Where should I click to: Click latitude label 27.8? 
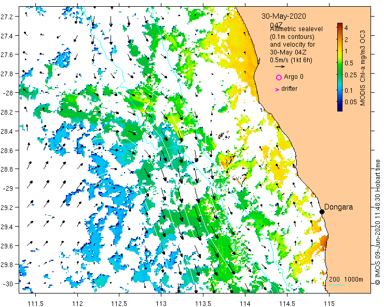[6, 74]
